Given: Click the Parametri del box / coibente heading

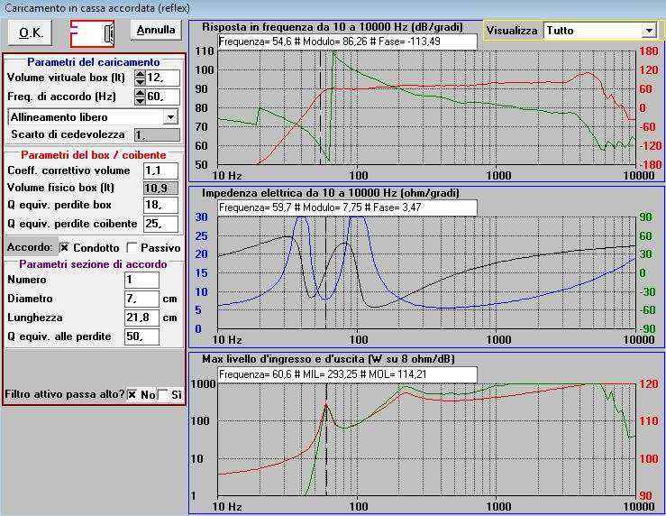Looking at the screenshot, I should [x=94, y=155].
